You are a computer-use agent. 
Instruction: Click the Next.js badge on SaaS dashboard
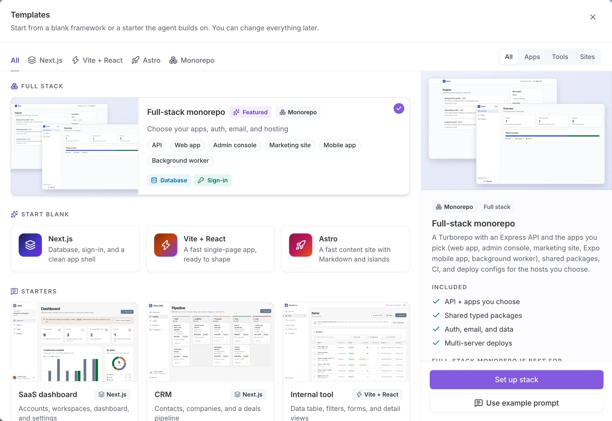(112, 394)
